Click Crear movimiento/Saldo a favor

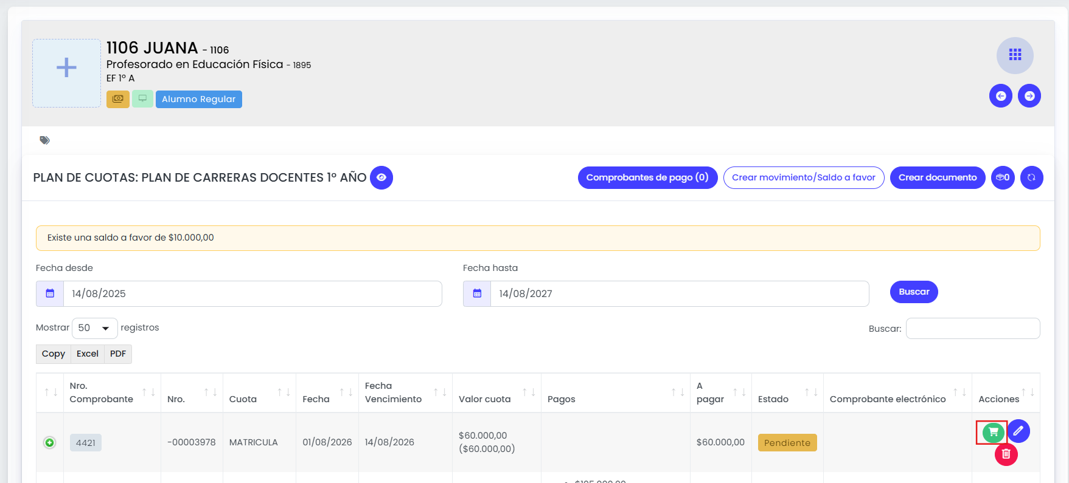(x=804, y=177)
